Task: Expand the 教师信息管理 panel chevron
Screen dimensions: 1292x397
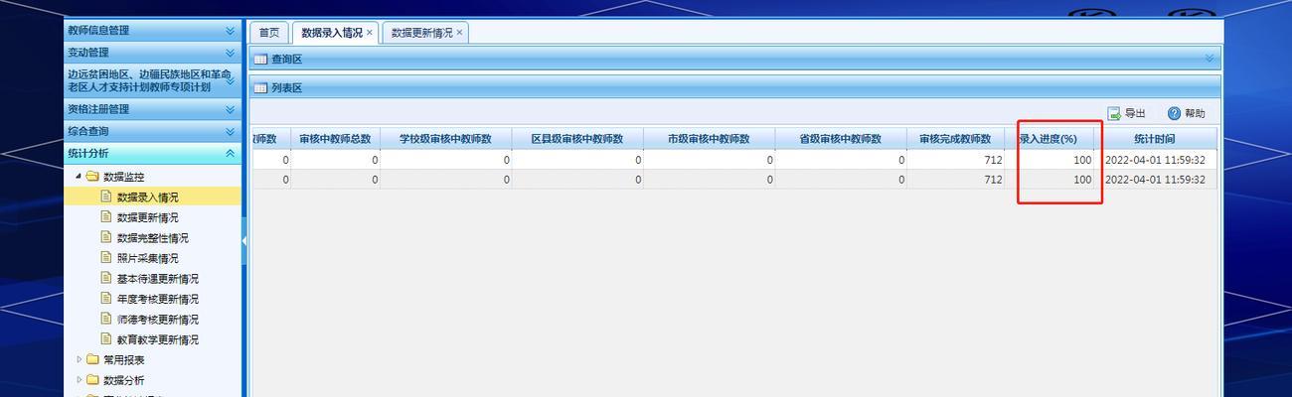Action: (x=230, y=31)
